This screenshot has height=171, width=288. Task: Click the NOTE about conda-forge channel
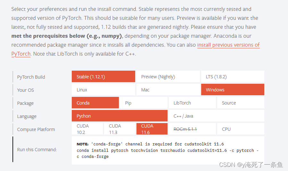point(150,144)
